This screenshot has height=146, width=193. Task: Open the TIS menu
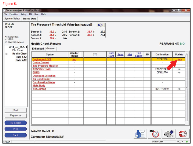point(30,14)
